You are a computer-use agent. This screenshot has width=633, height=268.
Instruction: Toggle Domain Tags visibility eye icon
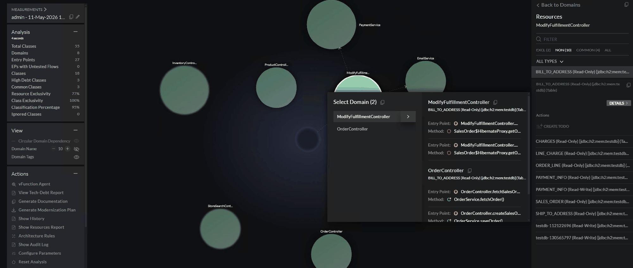pos(76,157)
